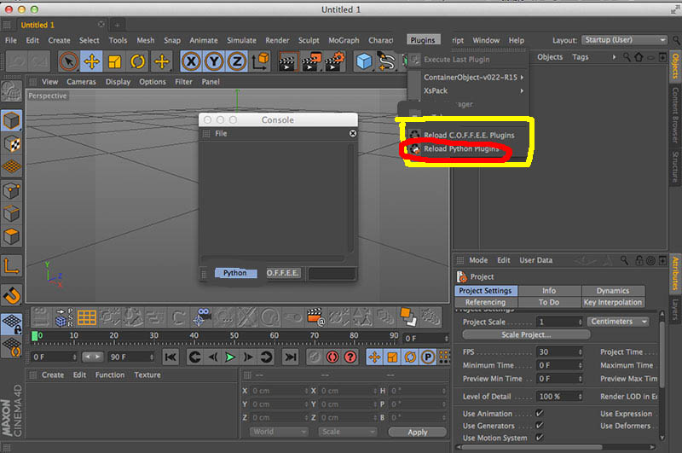This screenshot has height=453, width=682.
Task: Open the MoGraph menu
Action: 344,40
